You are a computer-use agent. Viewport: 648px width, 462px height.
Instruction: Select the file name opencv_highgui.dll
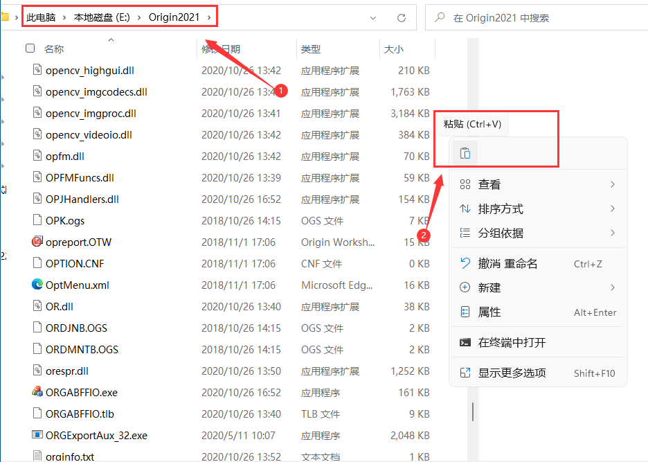pos(90,71)
